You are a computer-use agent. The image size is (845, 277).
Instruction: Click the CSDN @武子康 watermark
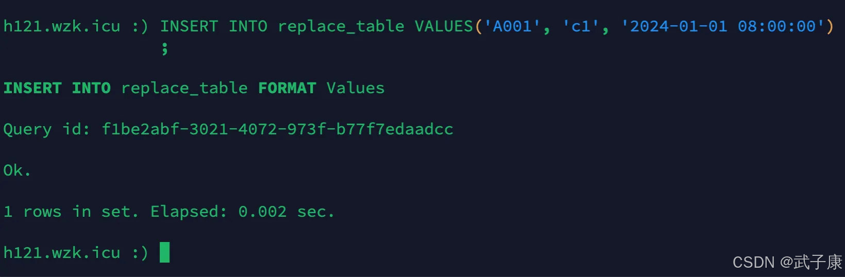coord(787,262)
